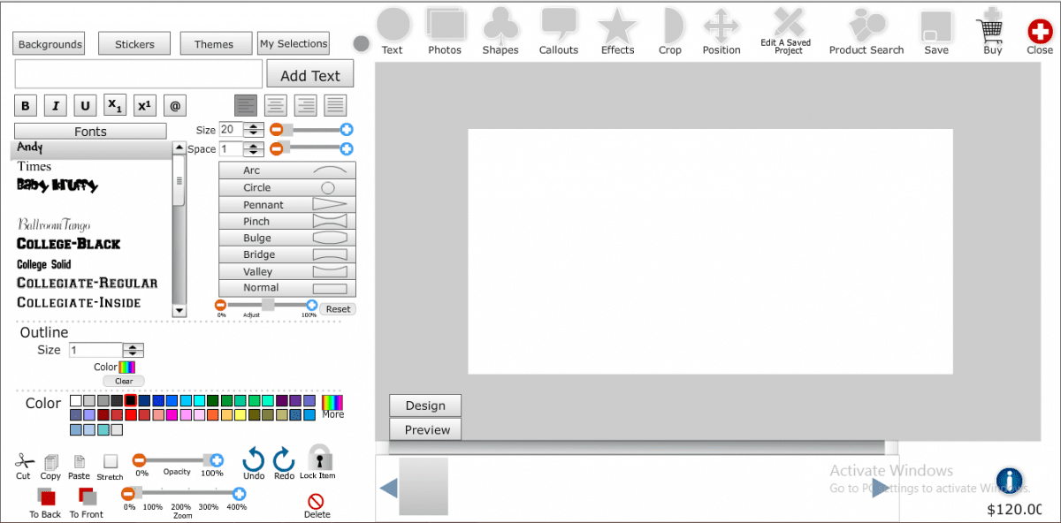Click the Buy shopping cart icon

click(992, 29)
